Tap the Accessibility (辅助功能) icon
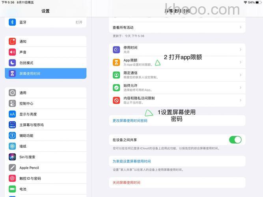Screen dimensions: 263x197 [x=12, y=136]
